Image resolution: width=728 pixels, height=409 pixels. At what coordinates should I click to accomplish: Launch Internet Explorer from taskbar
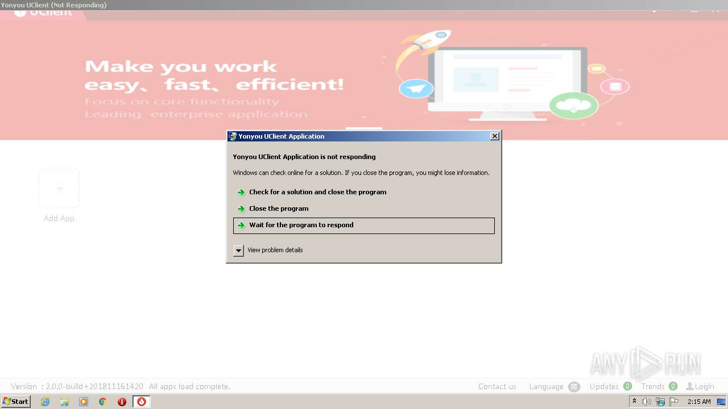45,402
